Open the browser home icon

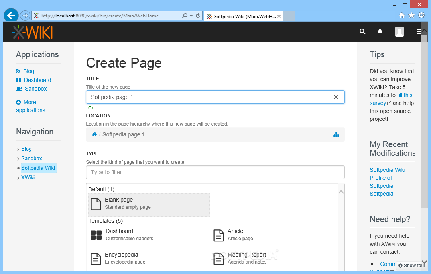401,16
